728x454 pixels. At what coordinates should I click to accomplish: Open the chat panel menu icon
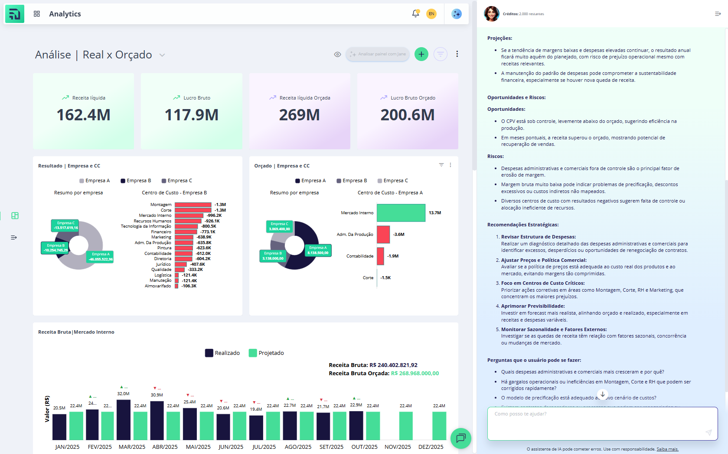tap(718, 14)
